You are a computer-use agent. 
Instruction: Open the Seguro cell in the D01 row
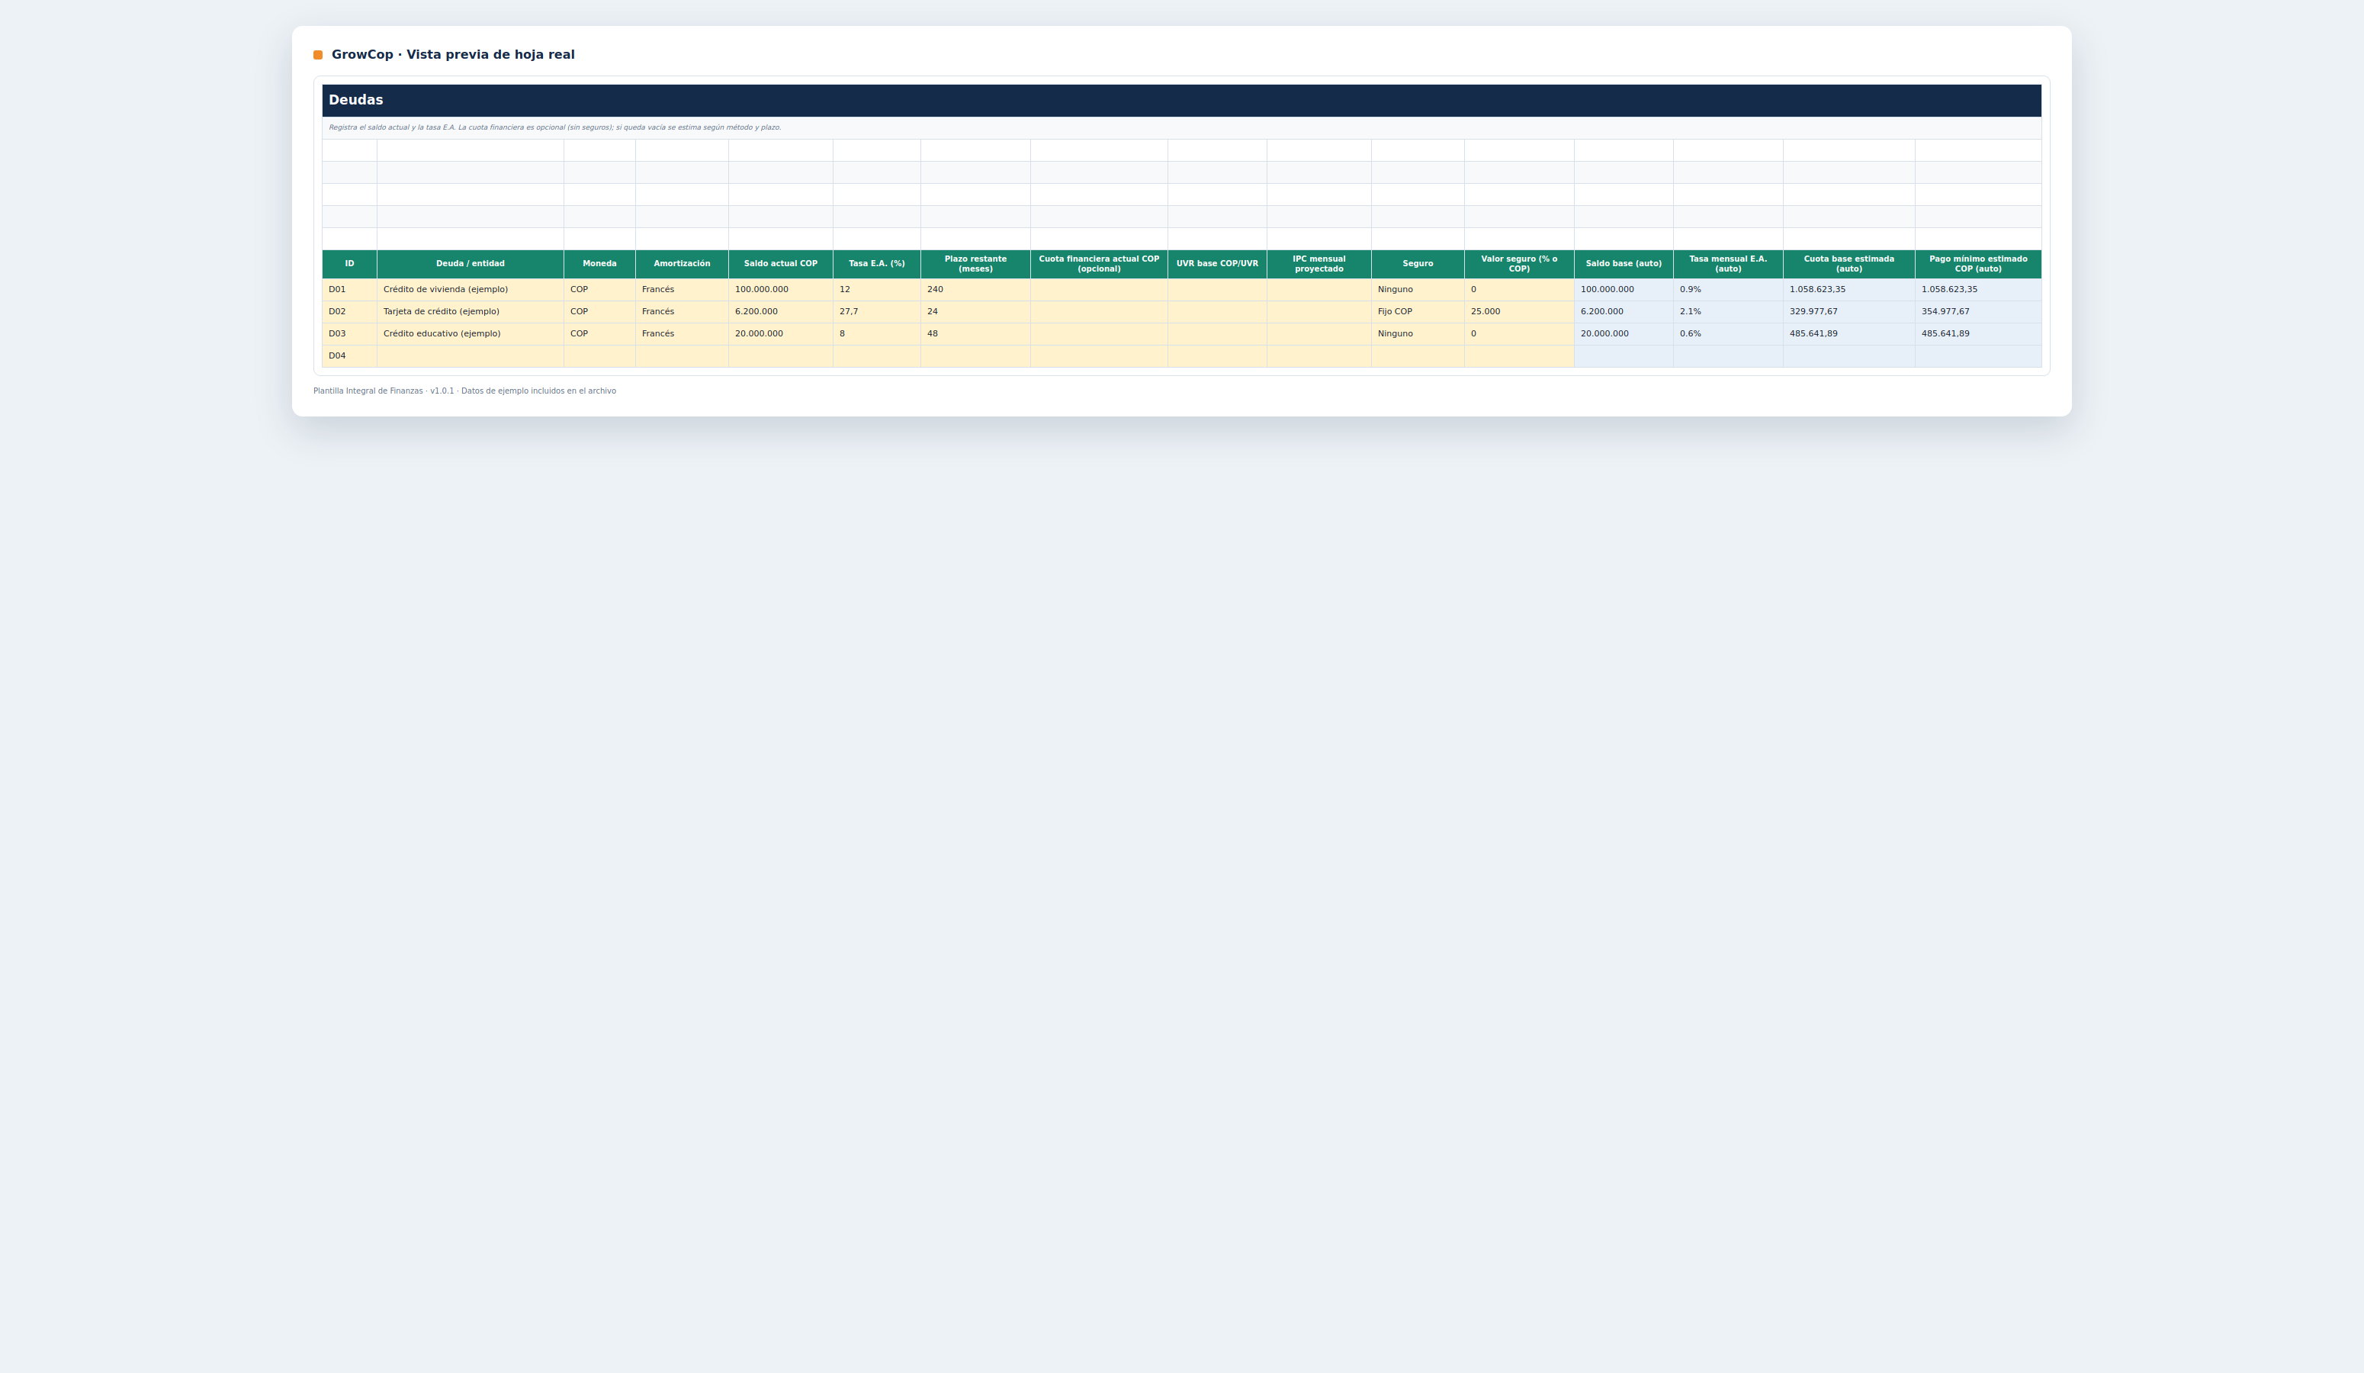point(1418,290)
